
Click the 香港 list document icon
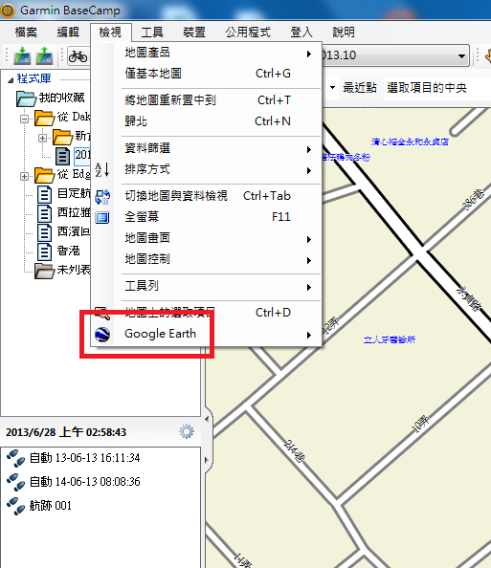click(44, 251)
